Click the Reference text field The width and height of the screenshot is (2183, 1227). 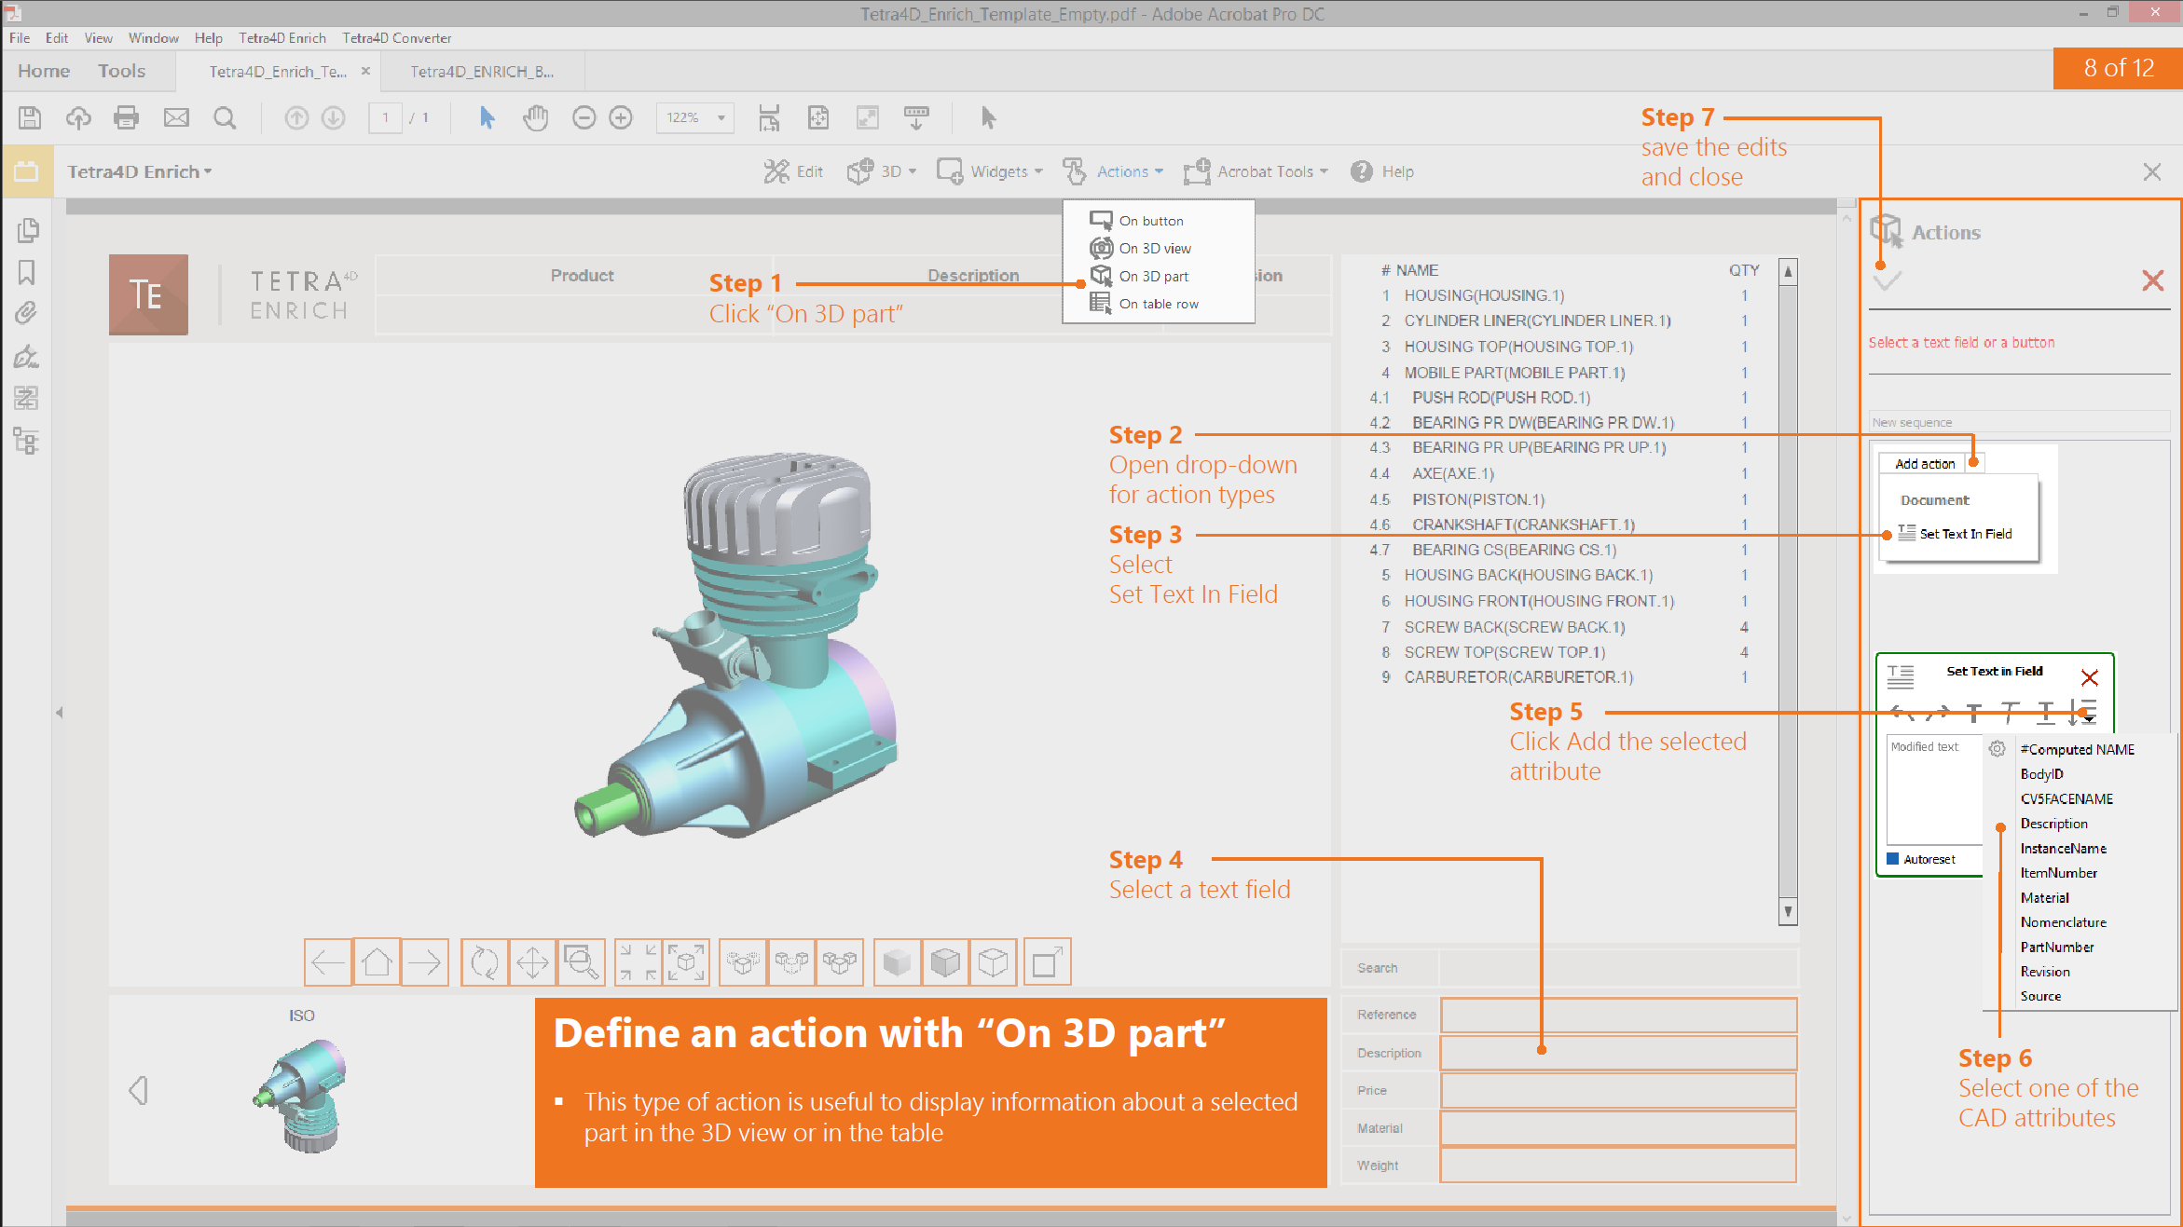pos(1618,1015)
